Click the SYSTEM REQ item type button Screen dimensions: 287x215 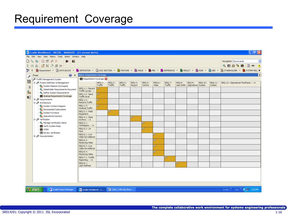(x=250, y=70)
